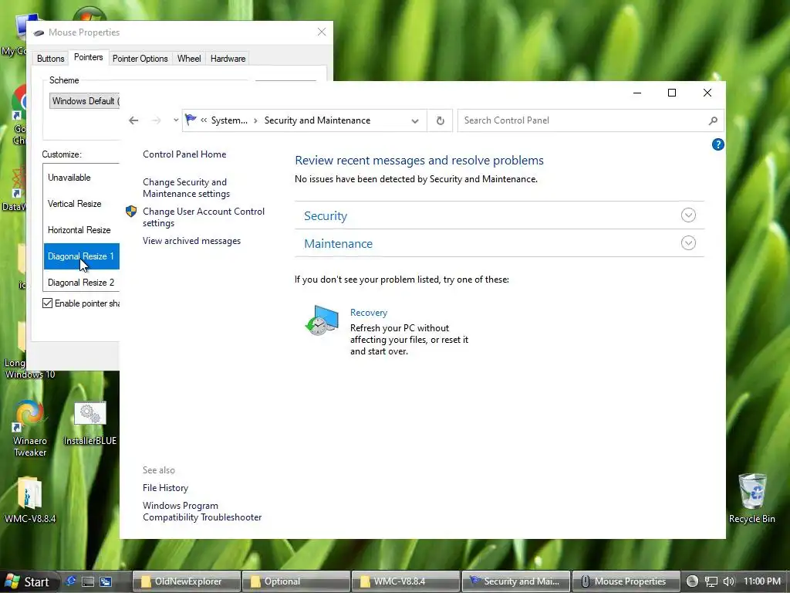Click the flag icon in address bar
Screen dimensions: 790x593
191,120
